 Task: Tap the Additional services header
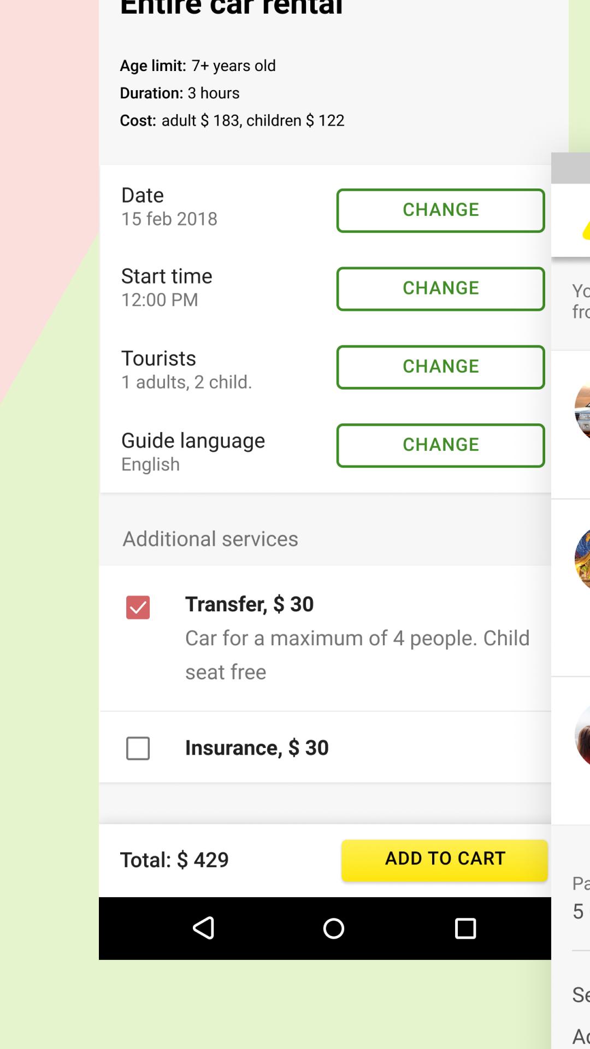point(210,539)
